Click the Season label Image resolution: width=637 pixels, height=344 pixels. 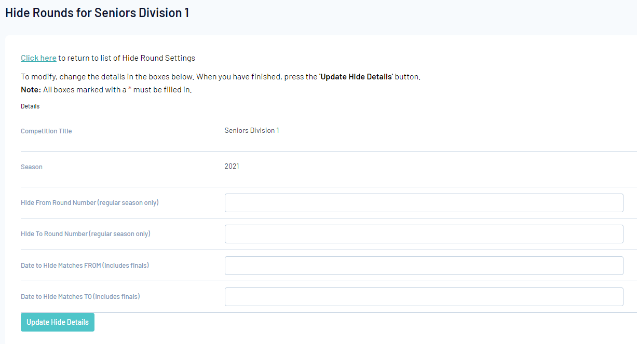(x=32, y=167)
